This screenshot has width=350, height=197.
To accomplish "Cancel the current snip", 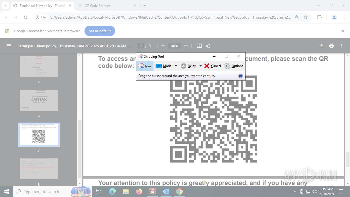I will click(212, 66).
